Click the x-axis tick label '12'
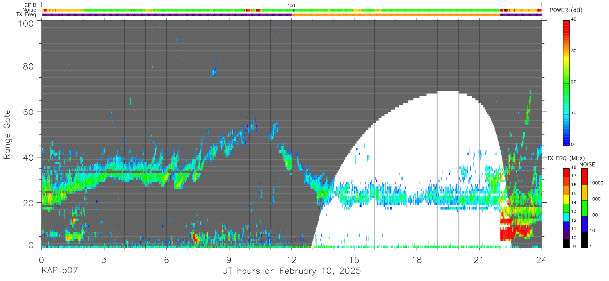The width and height of the screenshot is (609, 281). click(x=292, y=259)
